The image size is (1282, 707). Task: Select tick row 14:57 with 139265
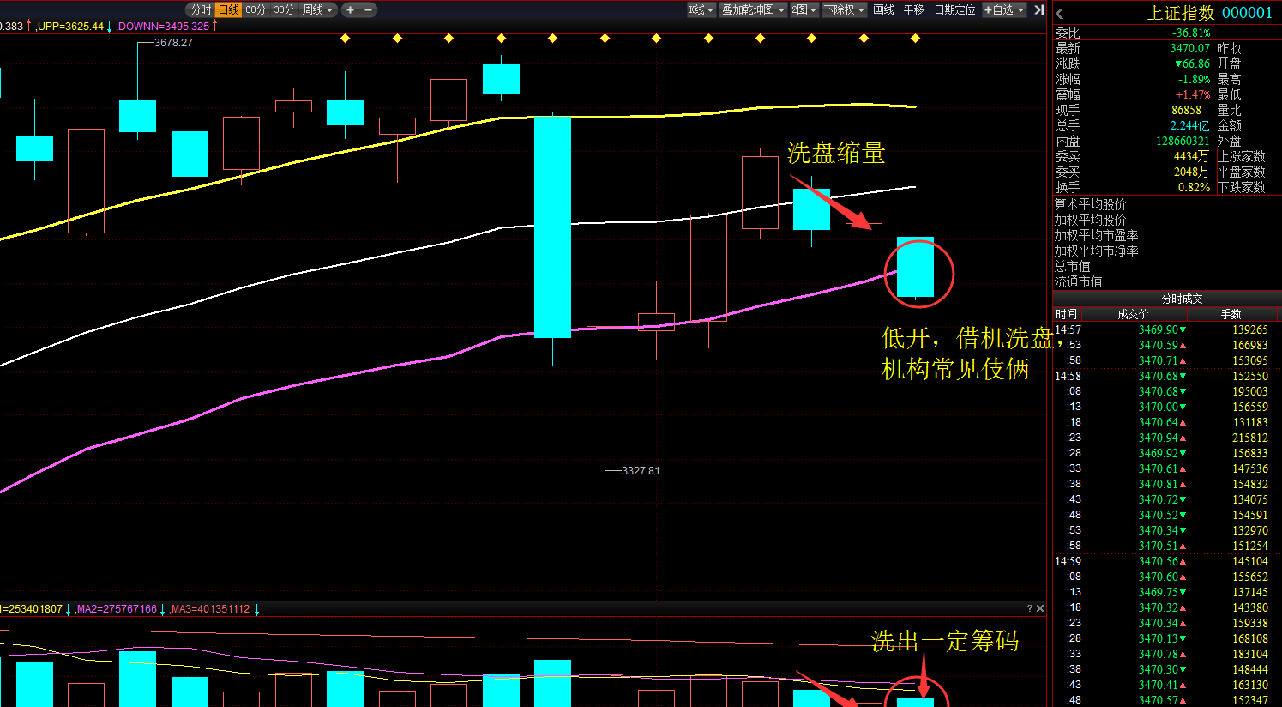click(x=1167, y=329)
